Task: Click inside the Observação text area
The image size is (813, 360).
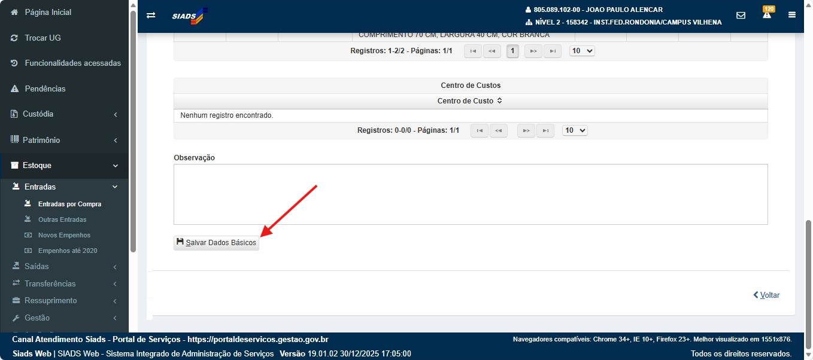Action: [x=470, y=194]
